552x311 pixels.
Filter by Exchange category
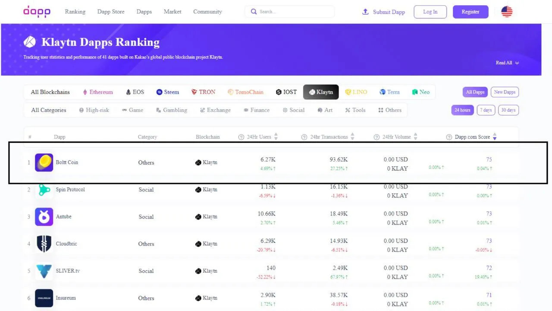click(215, 110)
